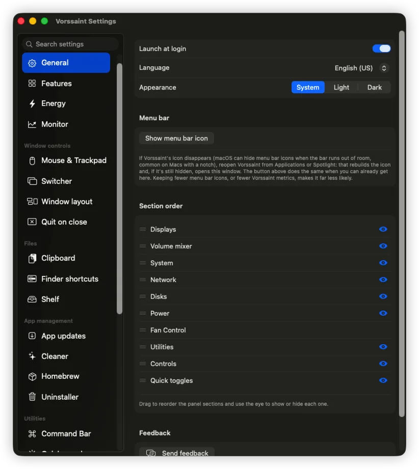
Task: Click the Features grid icon
Action: point(32,84)
